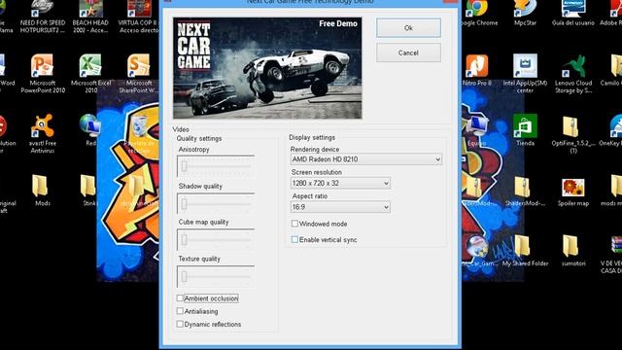This screenshot has width=622, height=350.
Task: Enable the Antialiasing checkbox
Action: 180,311
